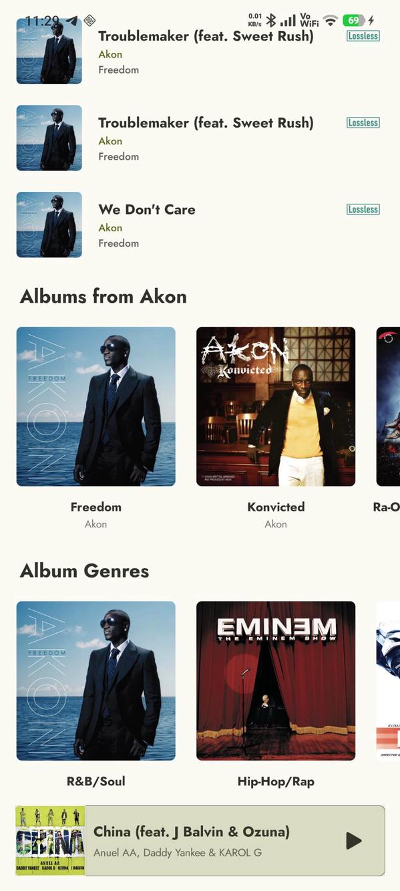This screenshot has height=891, width=400.
Task: Open the Konvicted album cover
Action: click(276, 406)
